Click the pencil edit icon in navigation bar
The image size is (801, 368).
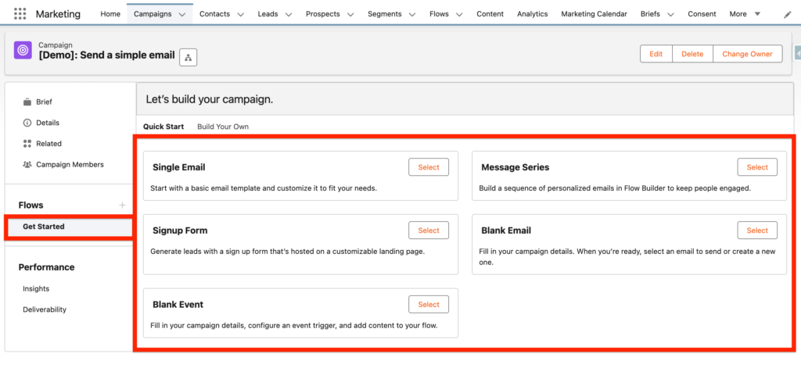(x=787, y=14)
